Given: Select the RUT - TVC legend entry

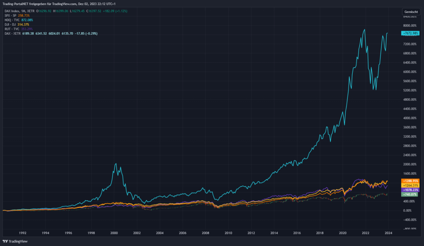Looking at the screenshot, I should (x=11, y=29).
